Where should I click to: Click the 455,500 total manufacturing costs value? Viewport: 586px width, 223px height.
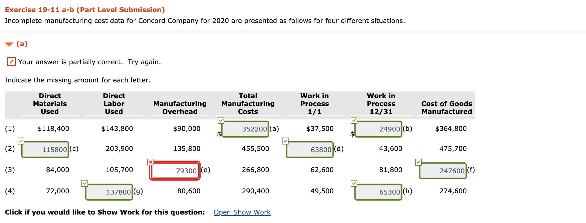[256, 148]
